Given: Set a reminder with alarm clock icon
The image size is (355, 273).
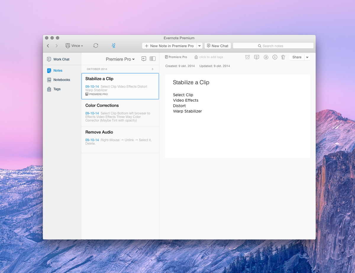Looking at the screenshot, I should (x=248, y=57).
